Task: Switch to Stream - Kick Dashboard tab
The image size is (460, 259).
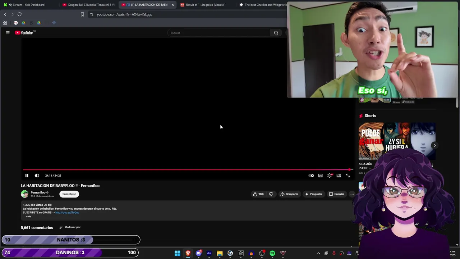Action: 29,5
